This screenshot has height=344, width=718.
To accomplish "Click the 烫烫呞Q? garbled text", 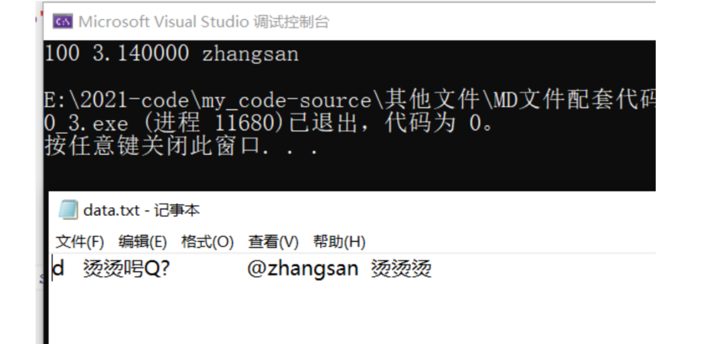I will tap(127, 270).
